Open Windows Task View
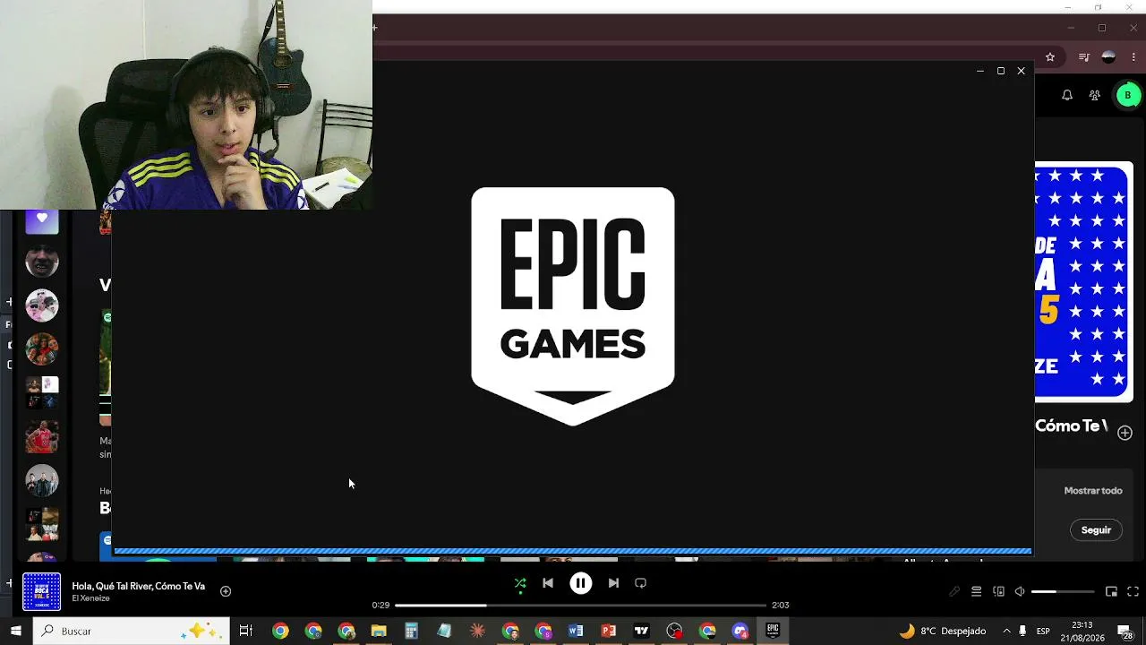The width and height of the screenshot is (1146, 645). [x=245, y=631]
